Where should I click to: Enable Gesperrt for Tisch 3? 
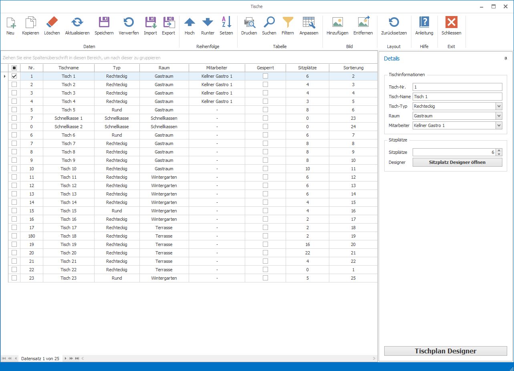265,93
